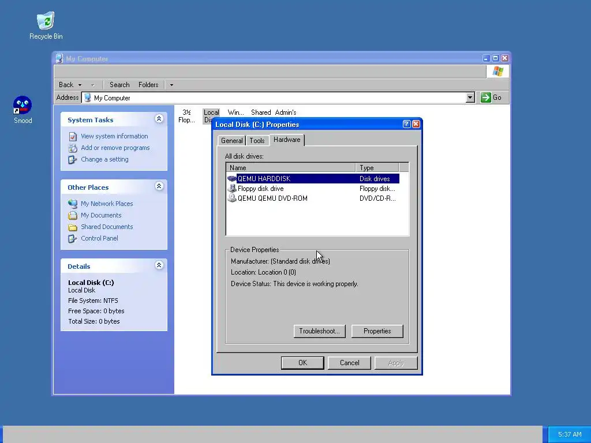
Task: Click the Change a setting icon
Action: point(72,159)
